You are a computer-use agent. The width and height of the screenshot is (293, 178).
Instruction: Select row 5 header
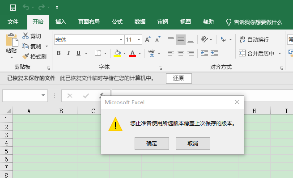(6, 151)
